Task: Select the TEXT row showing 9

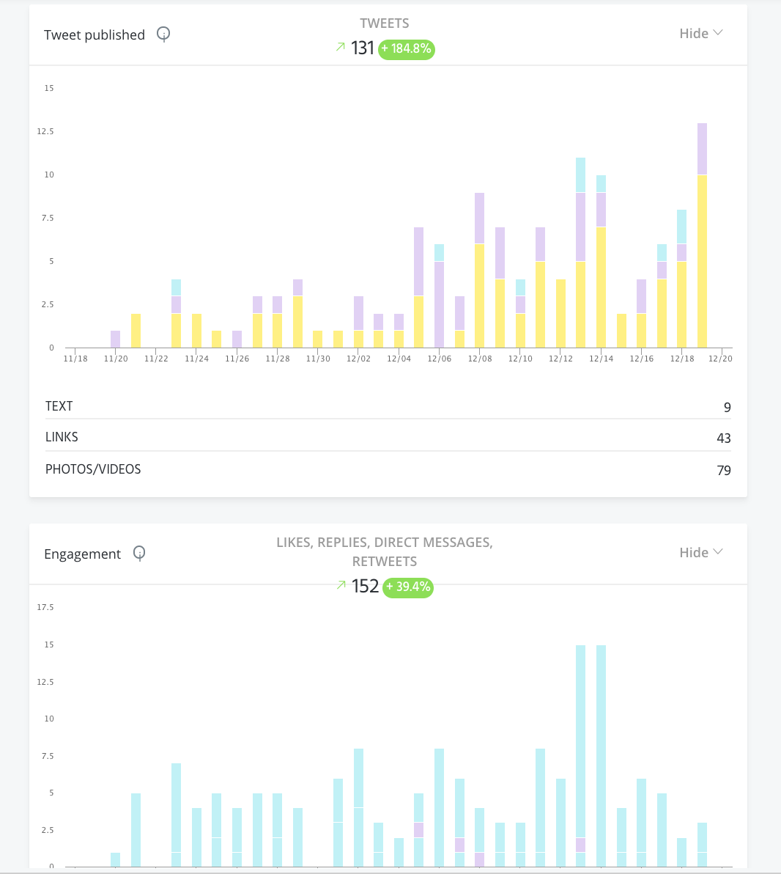Action: pyautogui.click(x=388, y=406)
